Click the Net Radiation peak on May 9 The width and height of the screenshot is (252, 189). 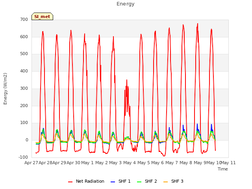point(198,24)
